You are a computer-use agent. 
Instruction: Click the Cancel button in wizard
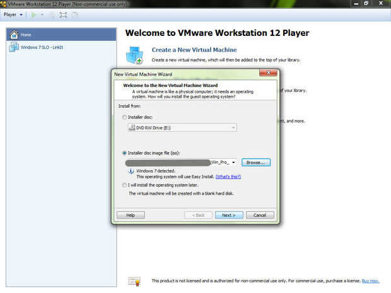260,215
